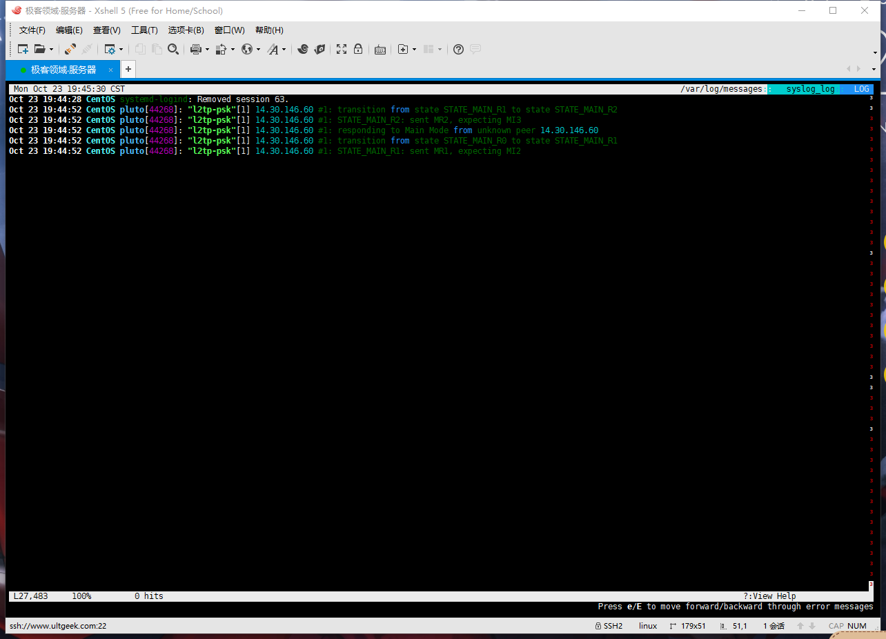Click the SSH2 lock status indicator
Screen dimensions: 886x639
[609, 626]
